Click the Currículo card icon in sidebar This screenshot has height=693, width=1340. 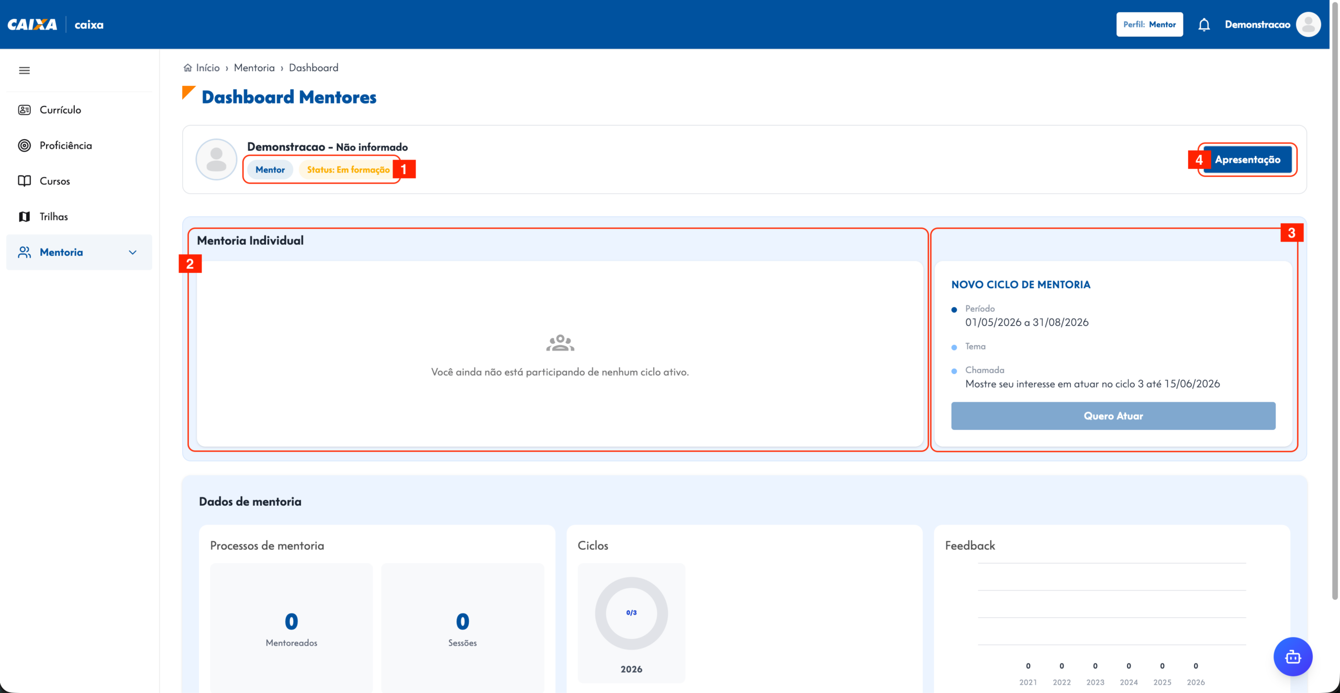click(x=24, y=110)
